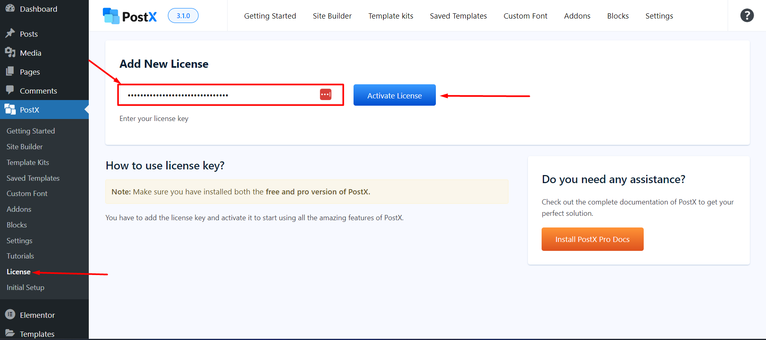This screenshot has height=340, width=766.
Task: Click the Activate License button
Action: tap(395, 95)
